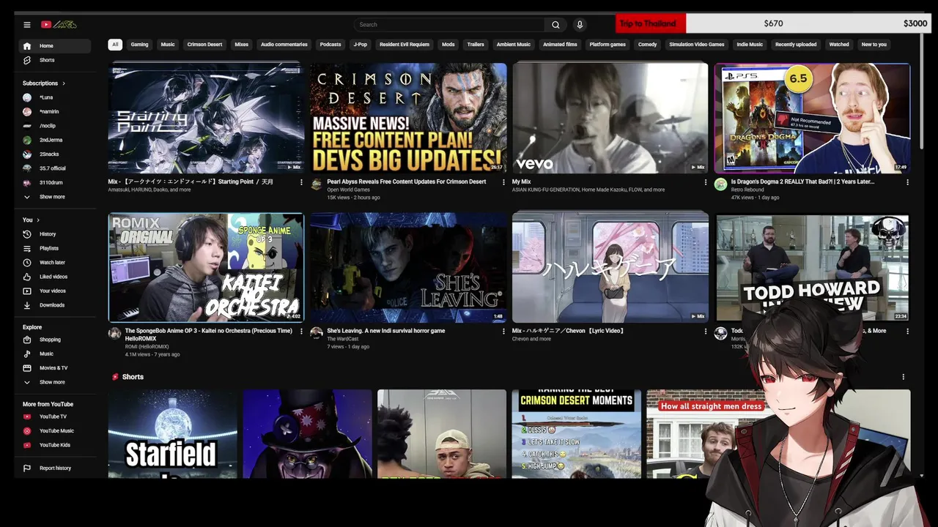Open Downloads in sidebar
The width and height of the screenshot is (938, 527).
click(55, 305)
